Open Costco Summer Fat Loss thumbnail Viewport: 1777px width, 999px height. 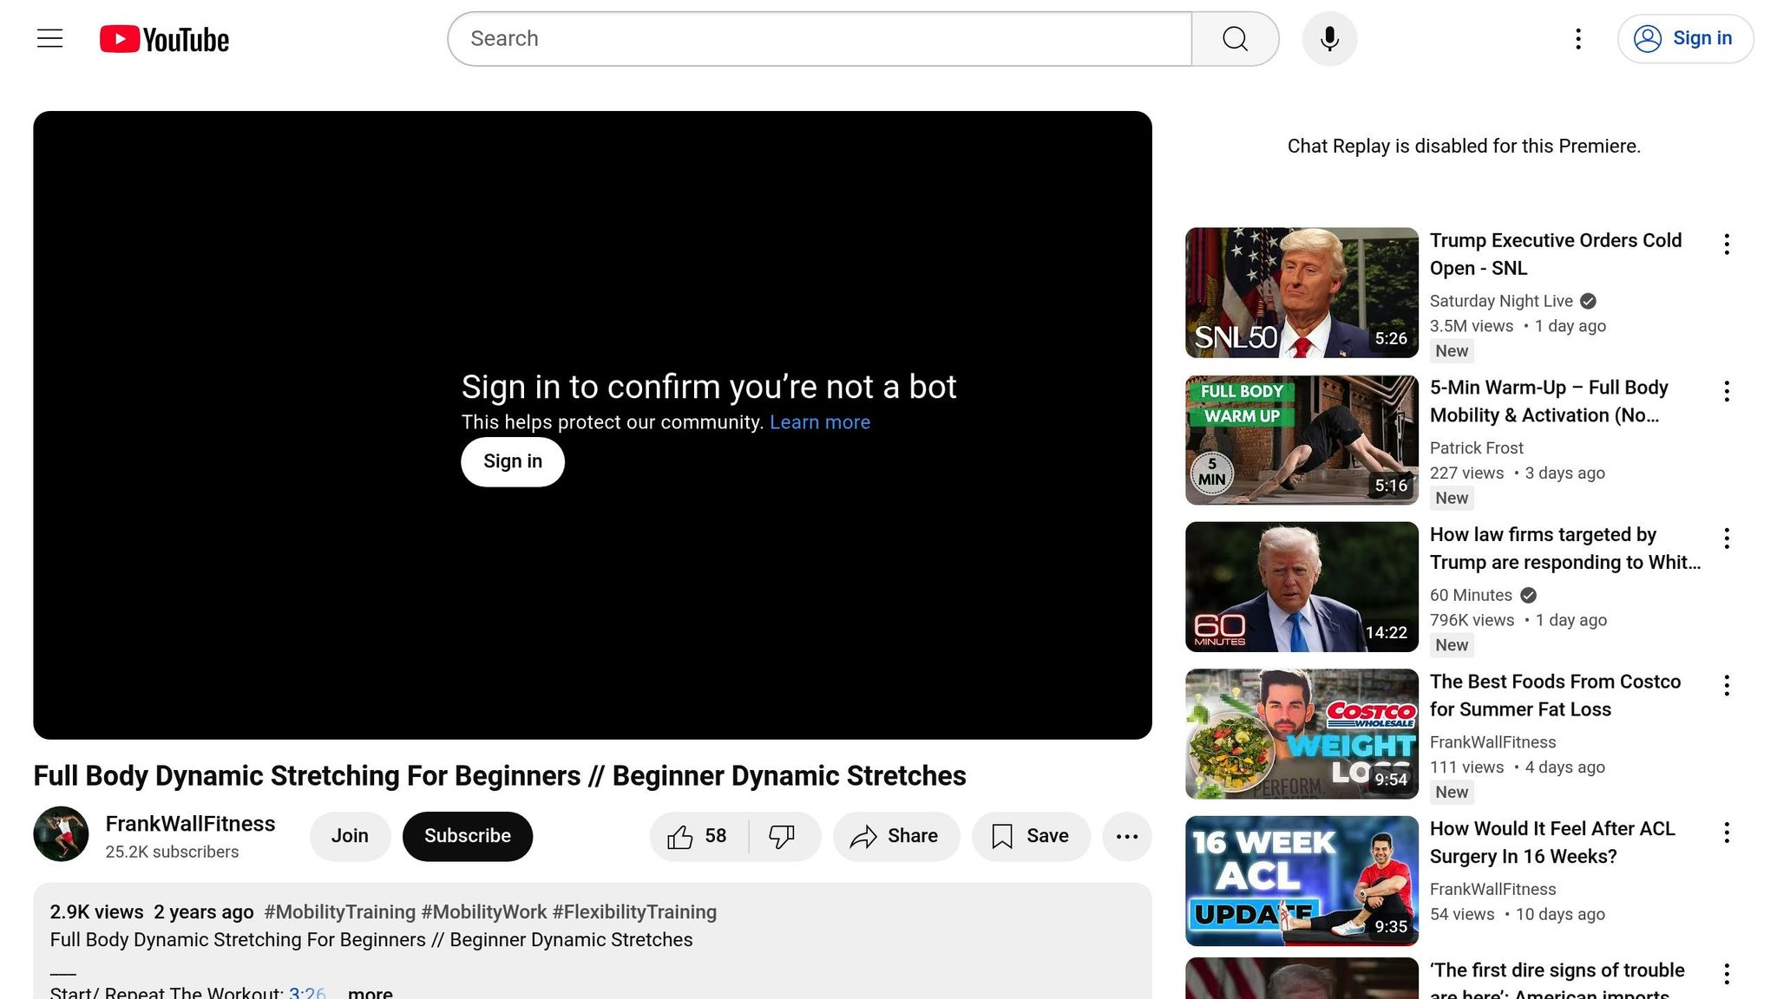coord(1302,734)
